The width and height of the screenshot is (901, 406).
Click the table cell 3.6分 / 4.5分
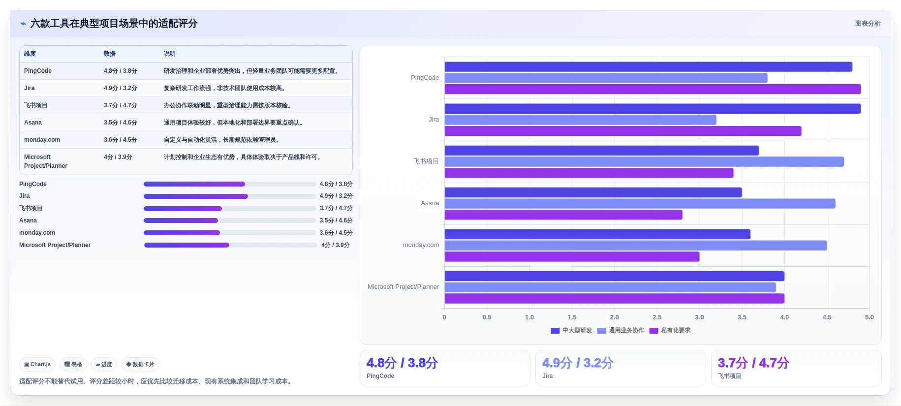pos(121,140)
